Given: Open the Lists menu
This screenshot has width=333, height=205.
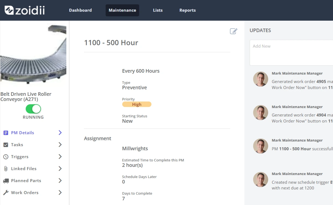Looking at the screenshot, I should (158, 10).
